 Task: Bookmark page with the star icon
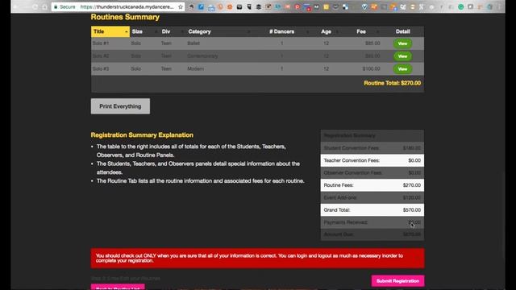[x=181, y=7]
